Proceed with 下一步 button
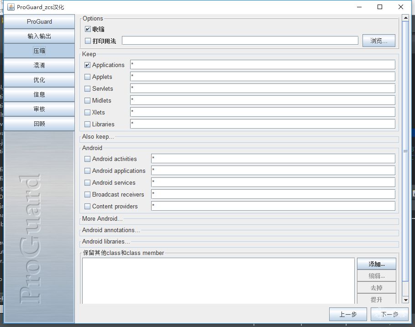Image resolution: width=415 pixels, height=327 pixels. 389,314
